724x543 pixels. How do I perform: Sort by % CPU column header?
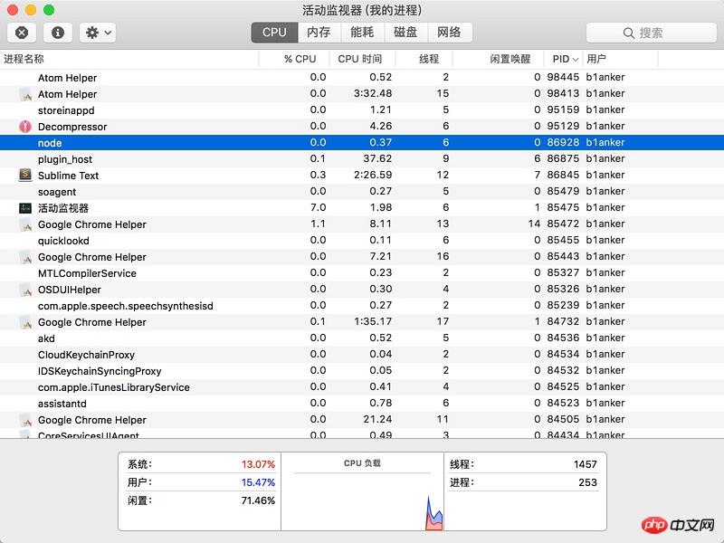pos(295,59)
